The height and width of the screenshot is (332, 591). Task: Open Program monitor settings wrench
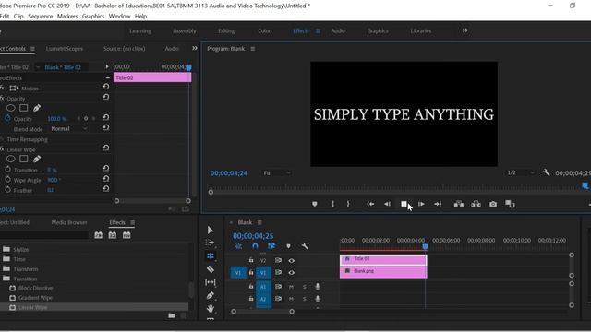pos(546,172)
